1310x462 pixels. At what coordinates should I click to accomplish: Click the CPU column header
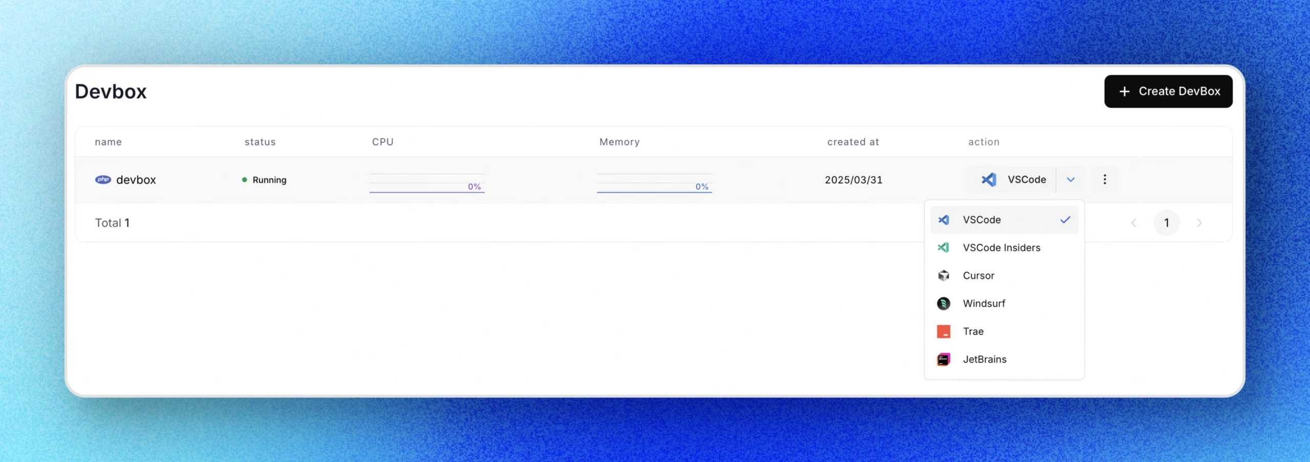(x=383, y=142)
